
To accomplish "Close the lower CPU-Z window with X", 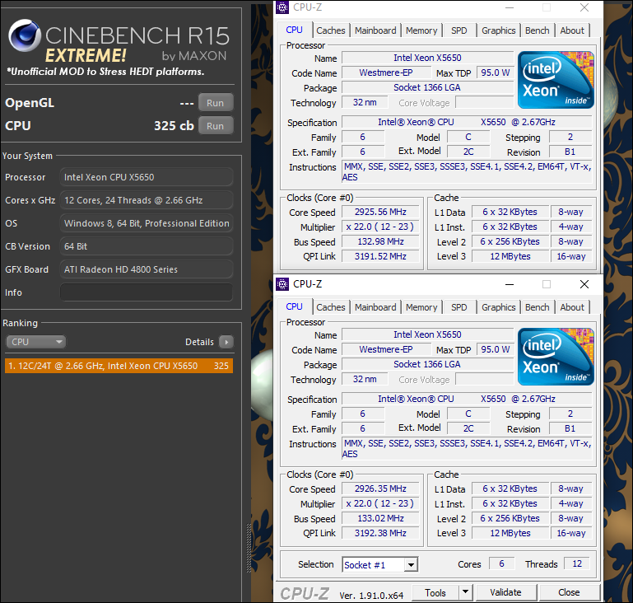I will click(x=584, y=284).
